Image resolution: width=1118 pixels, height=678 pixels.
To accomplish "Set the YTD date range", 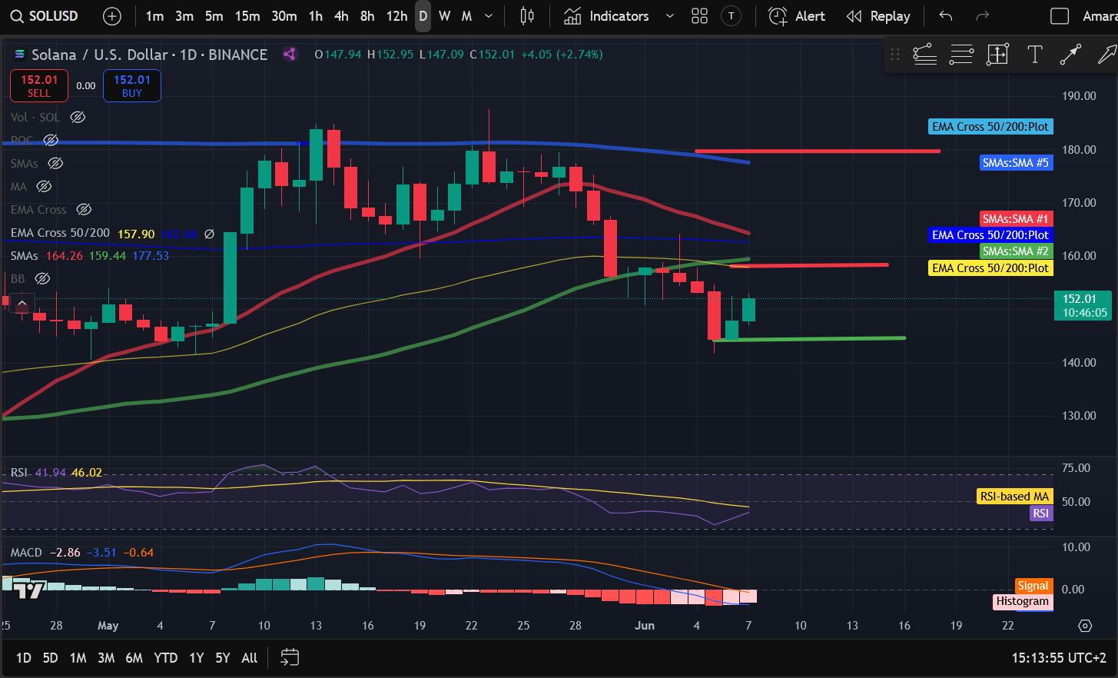I will (165, 658).
